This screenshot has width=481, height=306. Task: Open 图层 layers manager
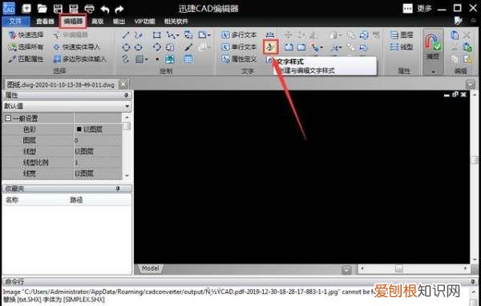[x=402, y=35]
